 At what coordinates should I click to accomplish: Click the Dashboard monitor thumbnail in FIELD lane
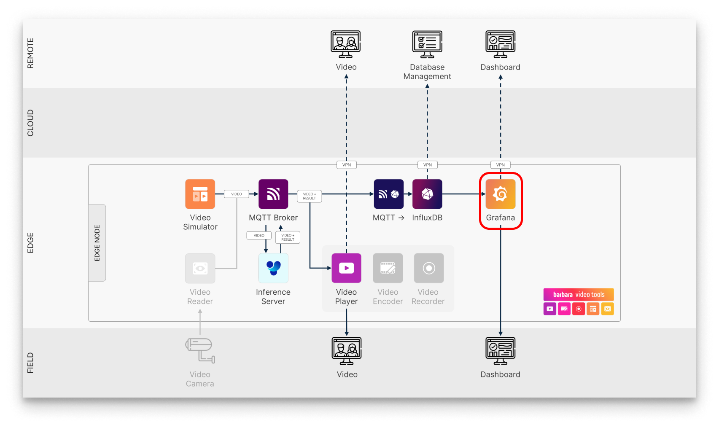(x=500, y=350)
